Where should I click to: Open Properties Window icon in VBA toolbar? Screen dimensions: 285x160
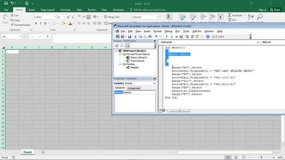pyautogui.click(x=192, y=36)
